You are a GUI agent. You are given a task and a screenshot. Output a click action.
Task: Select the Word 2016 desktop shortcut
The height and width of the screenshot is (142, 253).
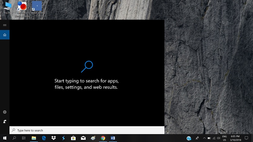click(x=37, y=8)
